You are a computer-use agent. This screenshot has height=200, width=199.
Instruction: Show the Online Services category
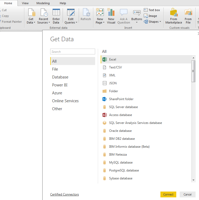point(73,101)
